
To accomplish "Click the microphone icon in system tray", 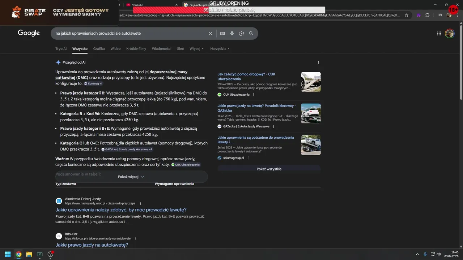I will point(425,254).
